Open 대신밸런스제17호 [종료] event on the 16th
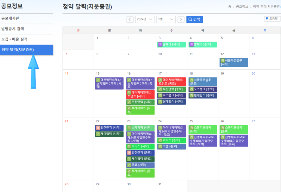Image resolution: width=281 pixels, height=193 pixels. [x=140, y=83]
